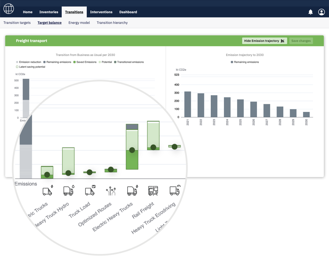329x262 pixels.
Task: Click the Heavy Truck Ecodriving icon
Action: click(x=175, y=190)
